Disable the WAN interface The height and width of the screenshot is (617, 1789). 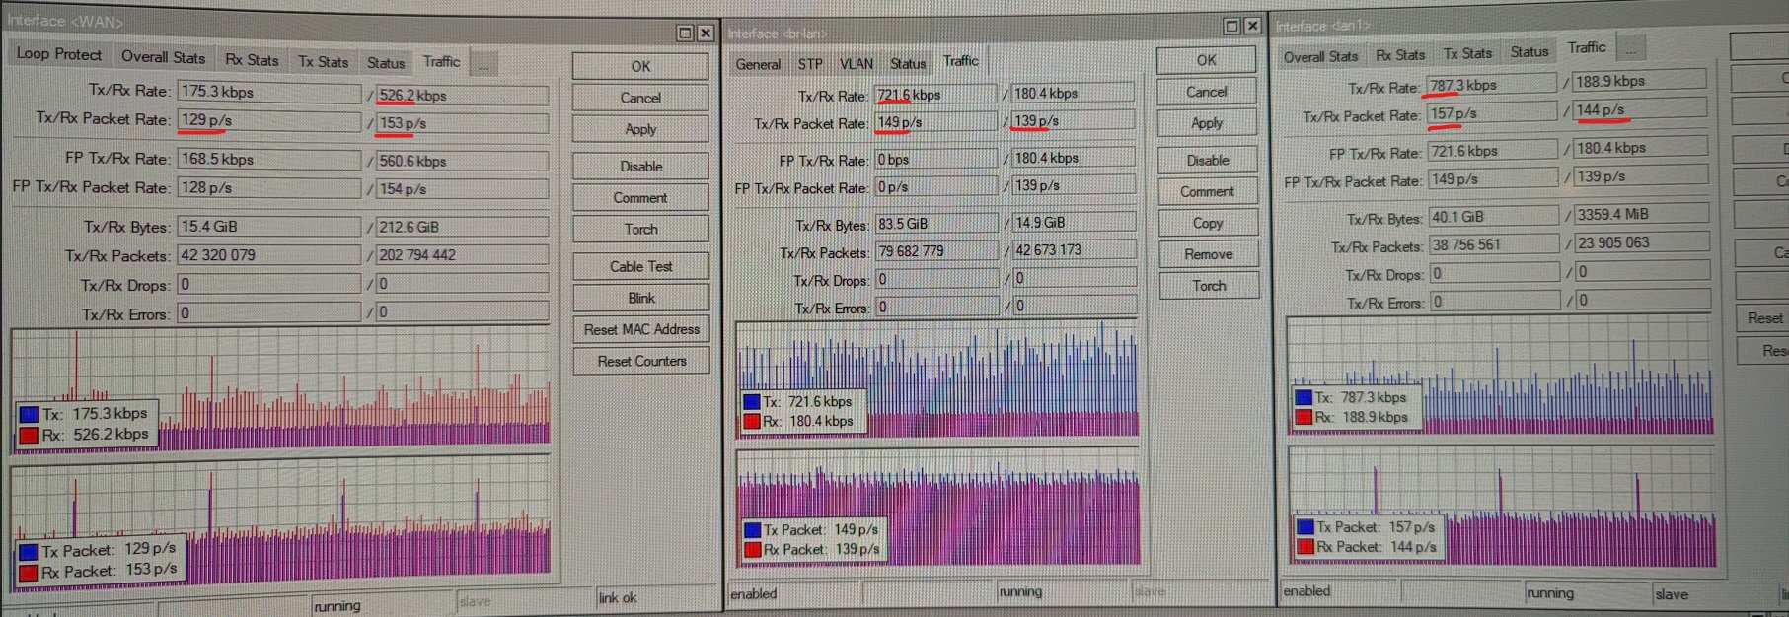coord(640,166)
